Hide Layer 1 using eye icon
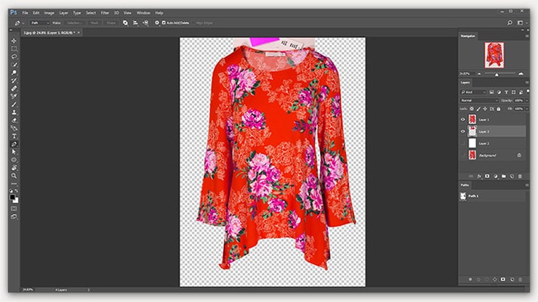This screenshot has height=302, width=538. point(464,119)
